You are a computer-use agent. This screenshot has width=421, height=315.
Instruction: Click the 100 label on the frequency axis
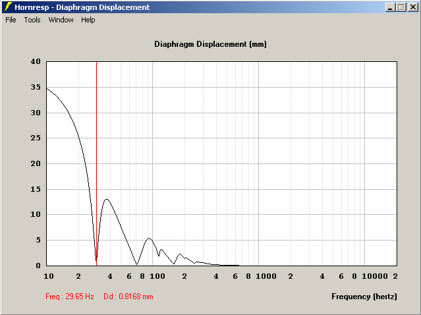coord(157,276)
